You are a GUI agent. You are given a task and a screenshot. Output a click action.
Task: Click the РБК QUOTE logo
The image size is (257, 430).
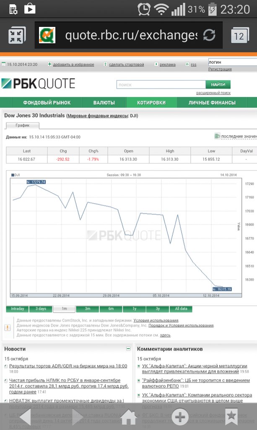tap(38, 84)
